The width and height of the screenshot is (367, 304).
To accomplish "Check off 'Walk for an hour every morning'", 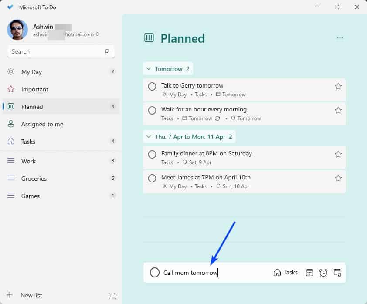I will point(152,110).
